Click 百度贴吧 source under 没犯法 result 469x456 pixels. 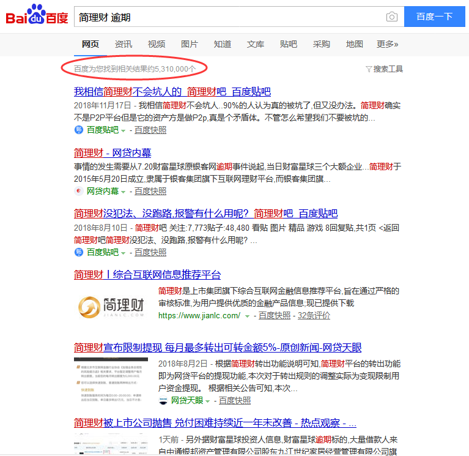point(103,252)
